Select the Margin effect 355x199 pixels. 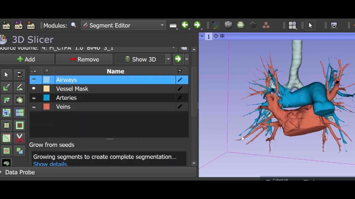pos(6,125)
